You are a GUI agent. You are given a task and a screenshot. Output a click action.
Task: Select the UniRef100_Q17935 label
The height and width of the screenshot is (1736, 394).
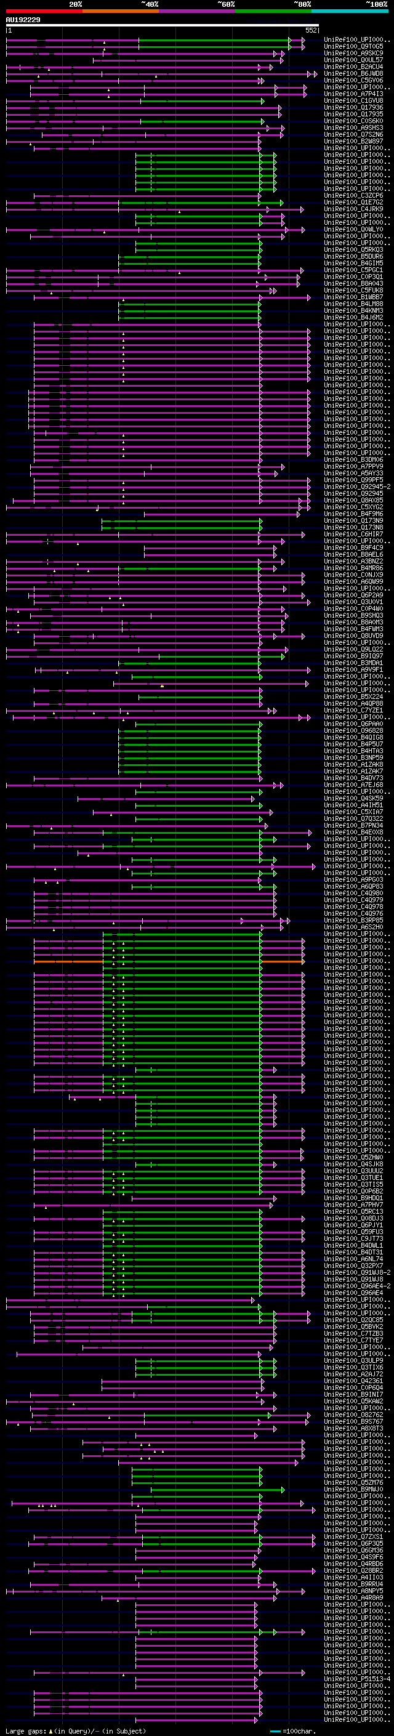click(x=353, y=114)
